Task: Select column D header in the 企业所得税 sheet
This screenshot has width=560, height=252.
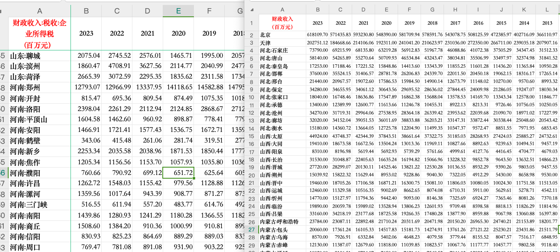Action: click(x=148, y=11)
